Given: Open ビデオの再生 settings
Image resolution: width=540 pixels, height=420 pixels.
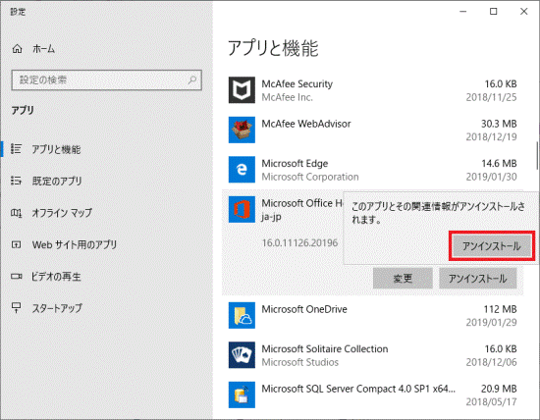Looking at the screenshot, I should coord(56,277).
